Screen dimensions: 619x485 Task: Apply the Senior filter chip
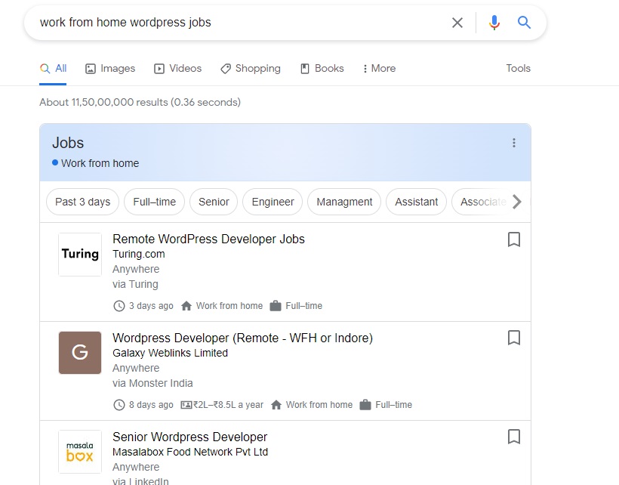[214, 202]
